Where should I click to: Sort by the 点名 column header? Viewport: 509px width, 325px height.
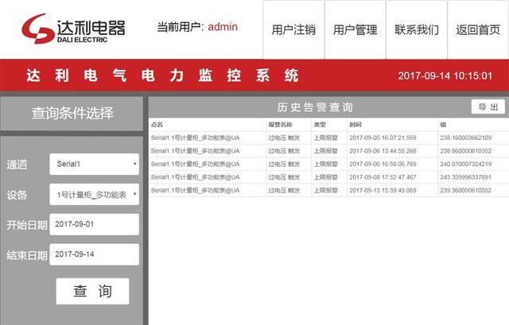coord(157,125)
